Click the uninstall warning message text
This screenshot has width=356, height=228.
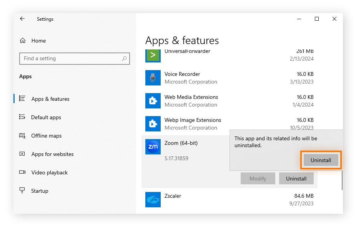276,142
